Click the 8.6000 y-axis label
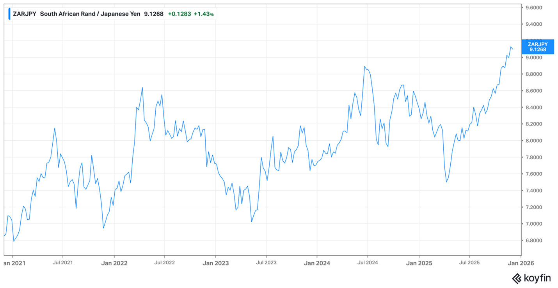 coord(534,91)
